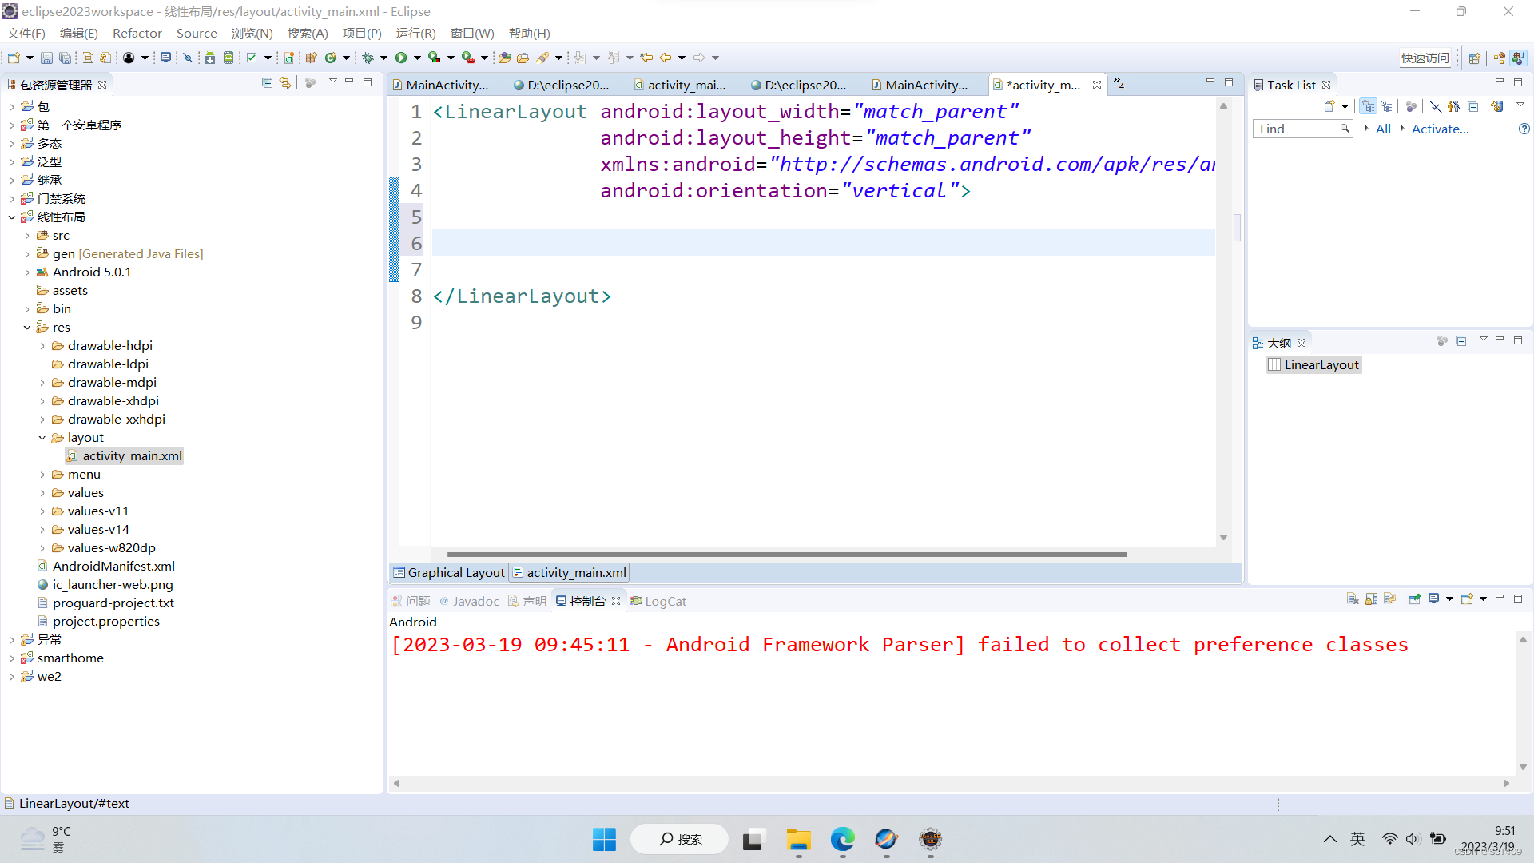The width and height of the screenshot is (1534, 863).
Task: Open the Run button dropdown arrow
Action: pos(416,58)
